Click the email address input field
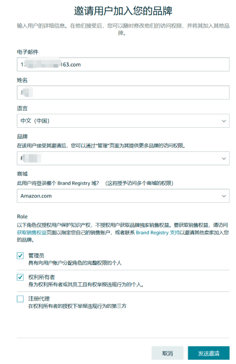This screenshot has width=236, height=364. tap(123, 64)
